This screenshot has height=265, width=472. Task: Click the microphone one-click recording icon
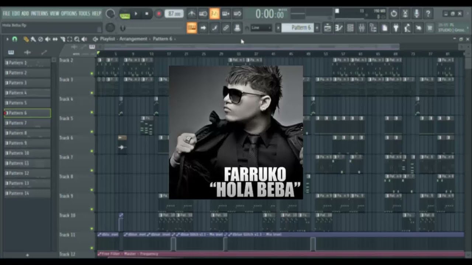pos(417,14)
